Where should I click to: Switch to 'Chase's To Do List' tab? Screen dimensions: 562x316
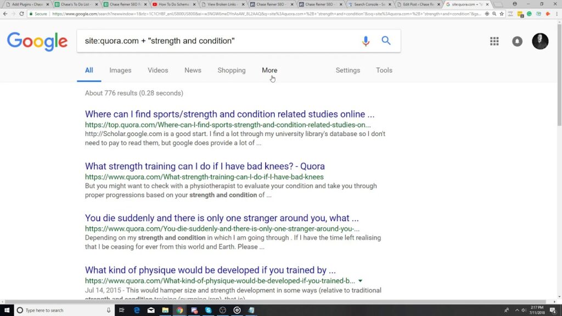76,4
